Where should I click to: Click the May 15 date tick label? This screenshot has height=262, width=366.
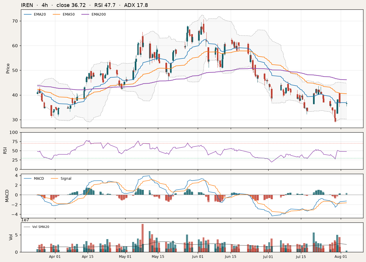tap(158, 257)
